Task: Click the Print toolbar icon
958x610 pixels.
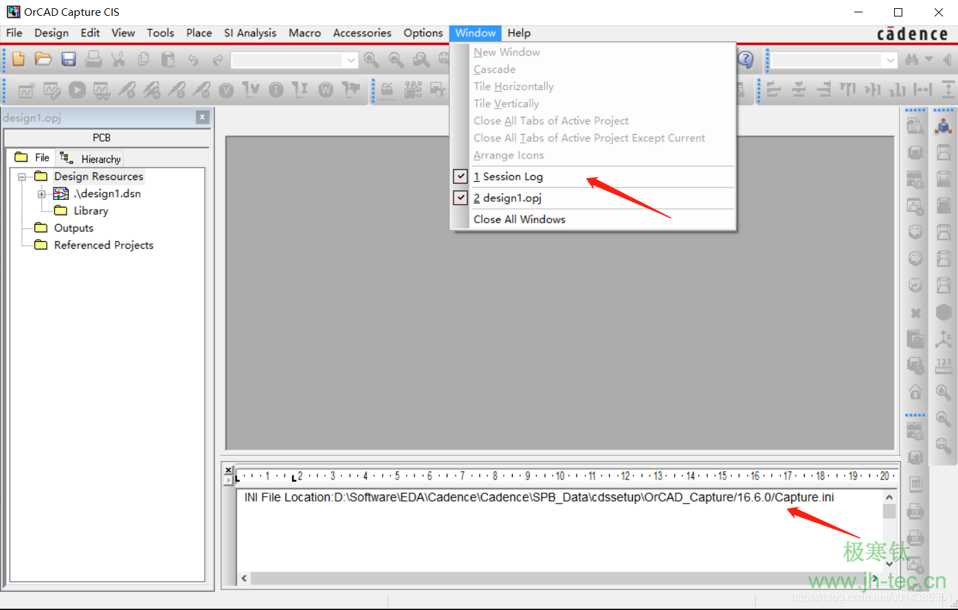Action: (93, 60)
